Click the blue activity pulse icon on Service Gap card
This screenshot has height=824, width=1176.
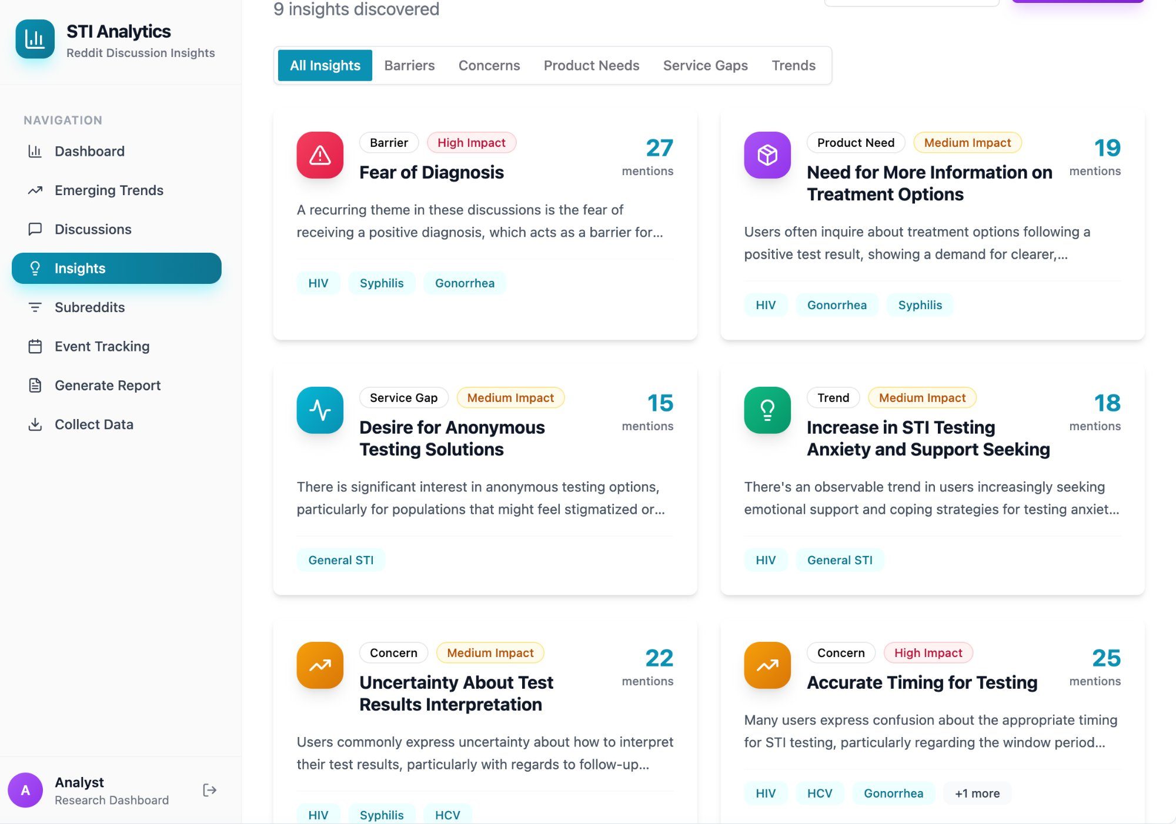point(320,410)
